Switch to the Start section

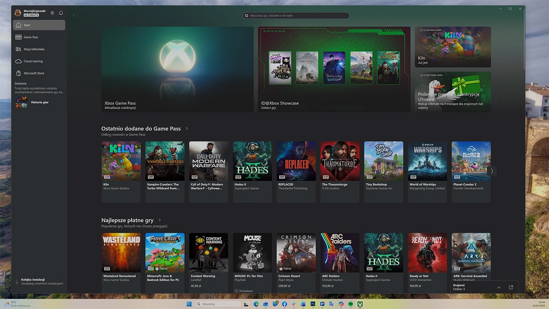(27, 25)
